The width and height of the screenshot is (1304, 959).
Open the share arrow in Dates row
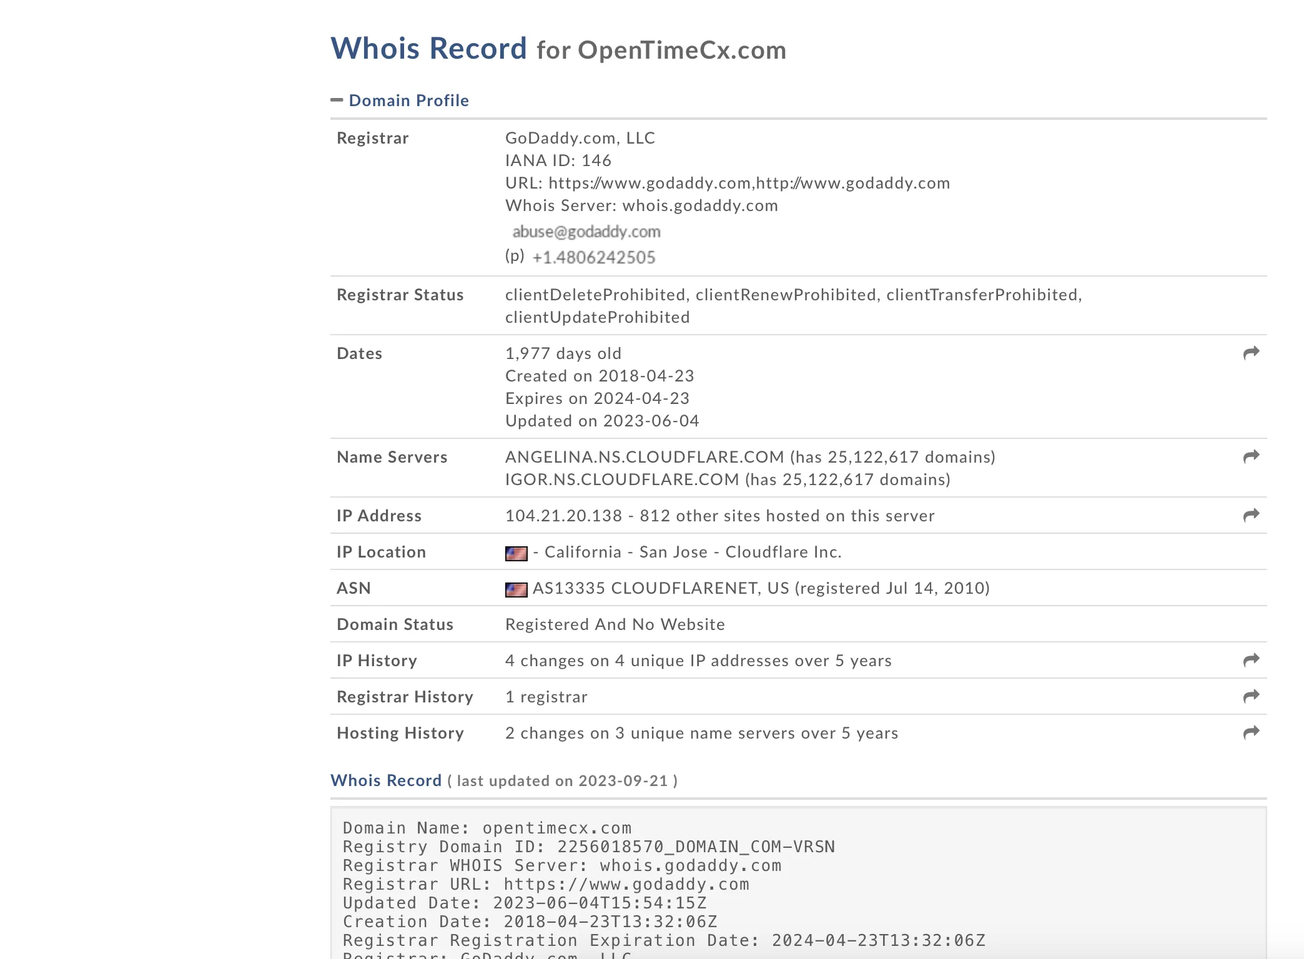point(1251,353)
